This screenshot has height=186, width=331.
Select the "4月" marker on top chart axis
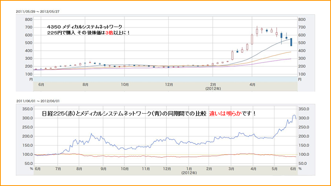click(x=253, y=84)
